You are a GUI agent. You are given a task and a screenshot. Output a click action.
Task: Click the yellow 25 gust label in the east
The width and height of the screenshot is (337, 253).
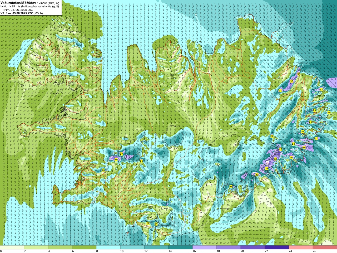pyautogui.click(x=314, y=110)
